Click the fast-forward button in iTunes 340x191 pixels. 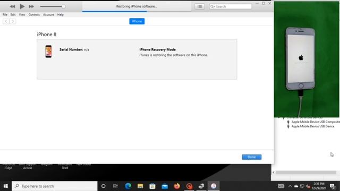click(x=31, y=6)
